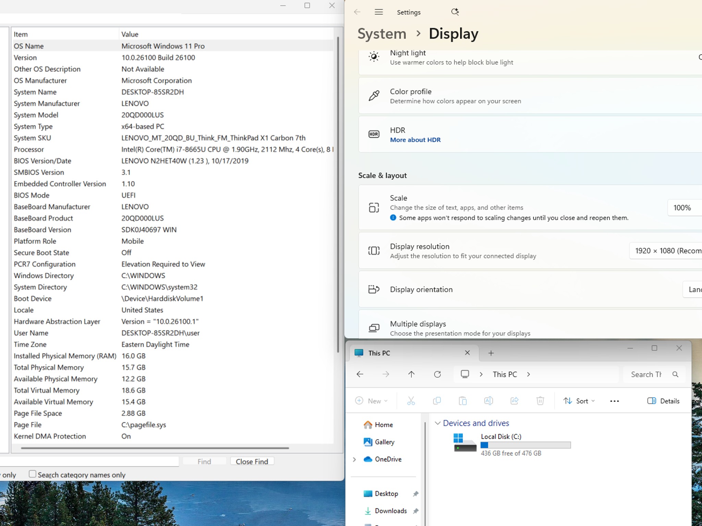Image resolution: width=702 pixels, height=526 pixels.
Task: Select the Local Disk (C:) drive
Action: tap(512, 444)
